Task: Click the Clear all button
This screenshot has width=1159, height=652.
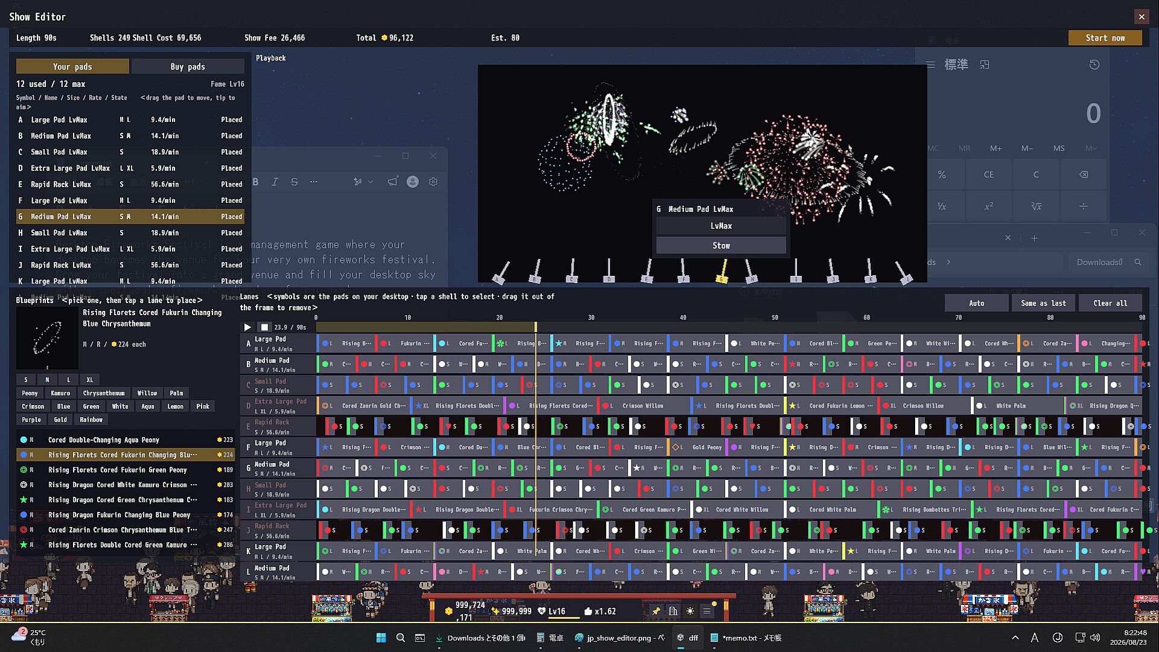Action: click(x=1110, y=303)
